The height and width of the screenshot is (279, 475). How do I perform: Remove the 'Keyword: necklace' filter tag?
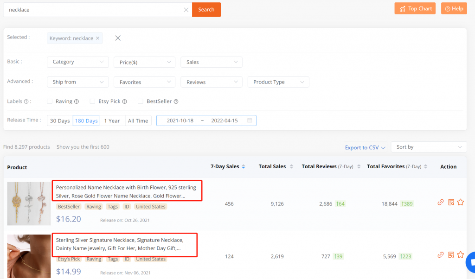(97, 38)
